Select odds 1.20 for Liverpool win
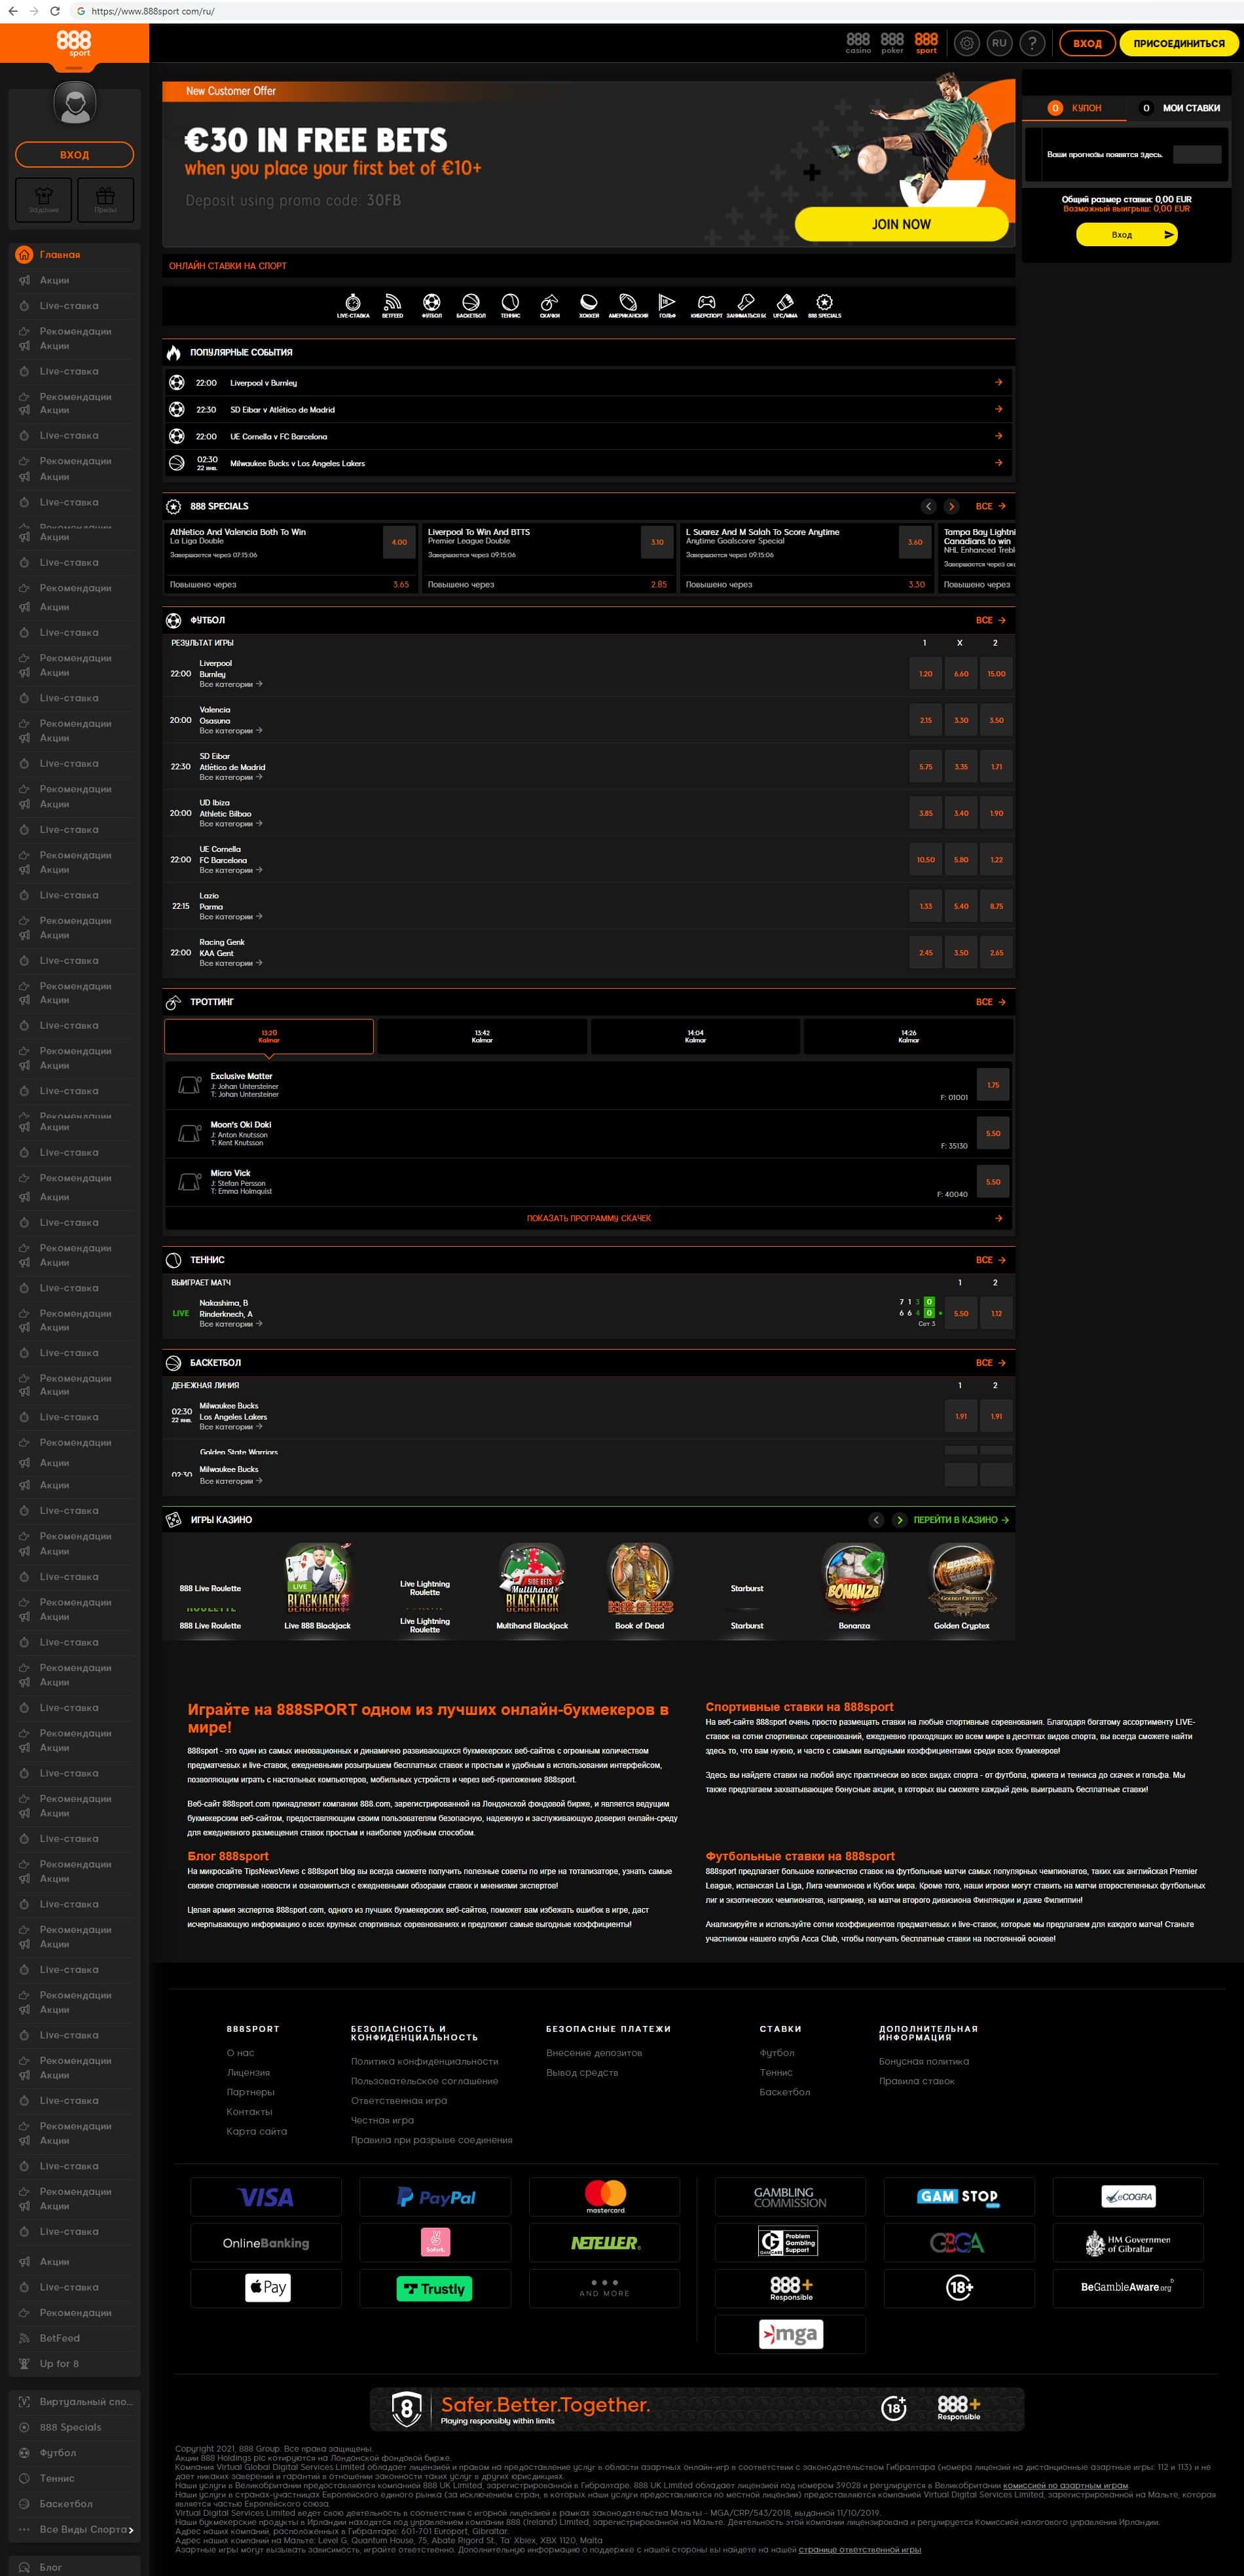 (925, 674)
